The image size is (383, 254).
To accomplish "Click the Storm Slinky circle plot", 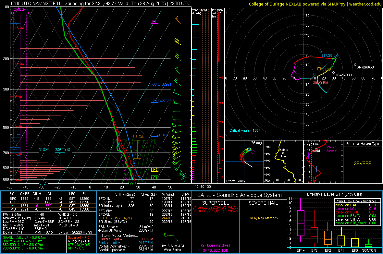I will tap(244, 162).
